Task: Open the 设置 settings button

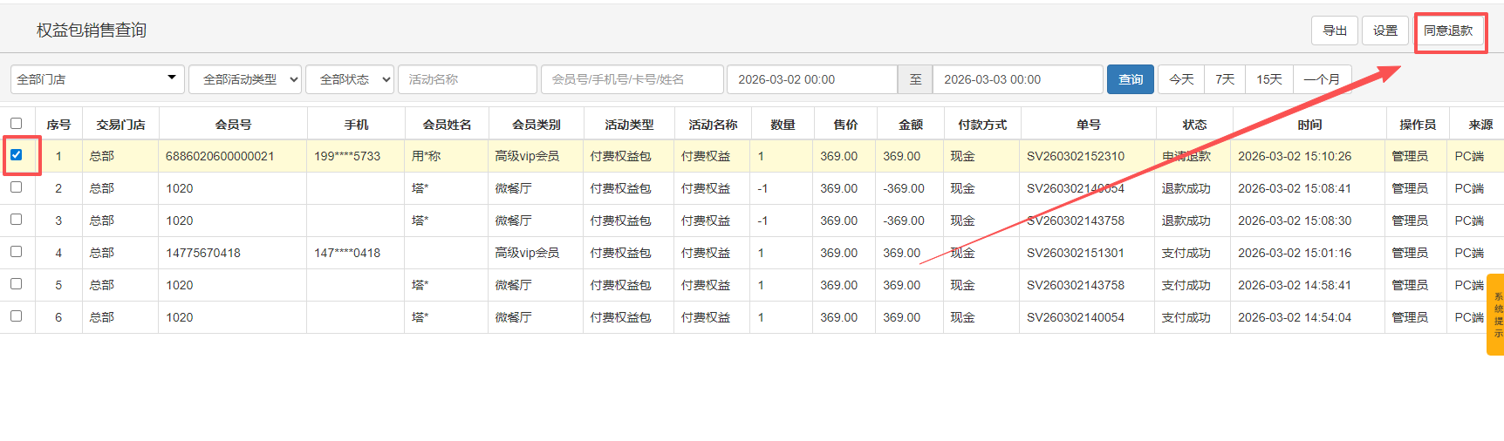Action: (1384, 31)
